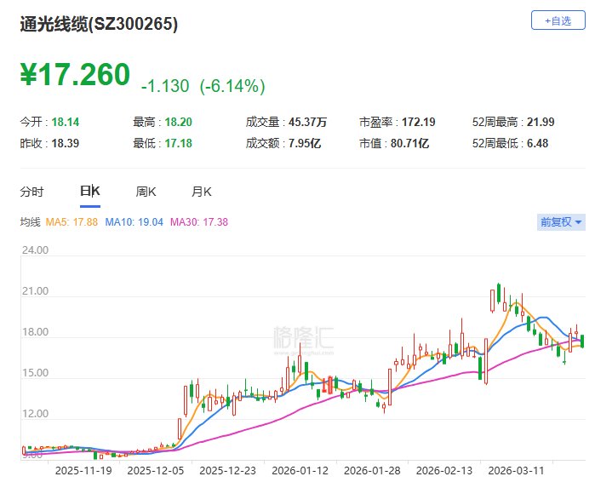Click the MA30 magenta legend label
The height and width of the screenshot is (482, 595).
tap(199, 222)
